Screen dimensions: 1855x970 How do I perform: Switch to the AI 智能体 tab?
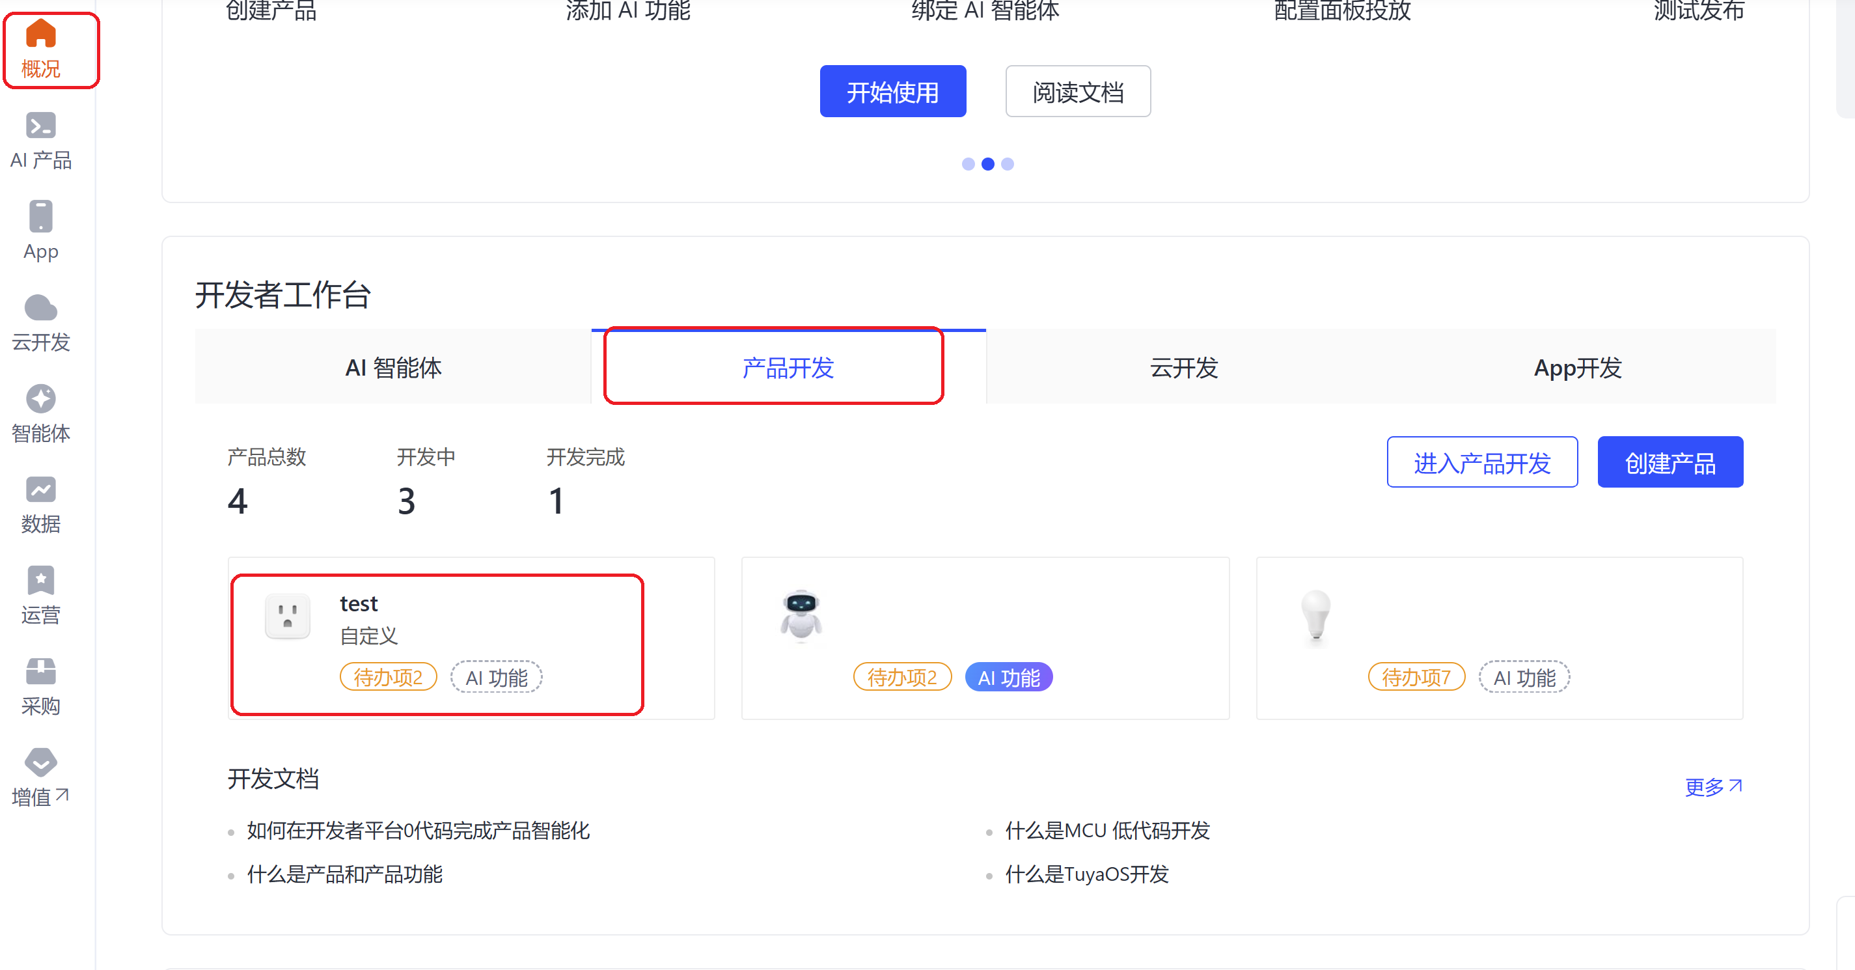(393, 368)
